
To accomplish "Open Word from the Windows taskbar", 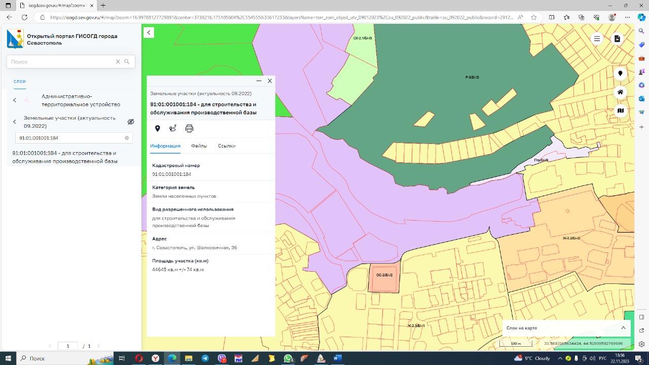I will pyautogui.click(x=337, y=358).
